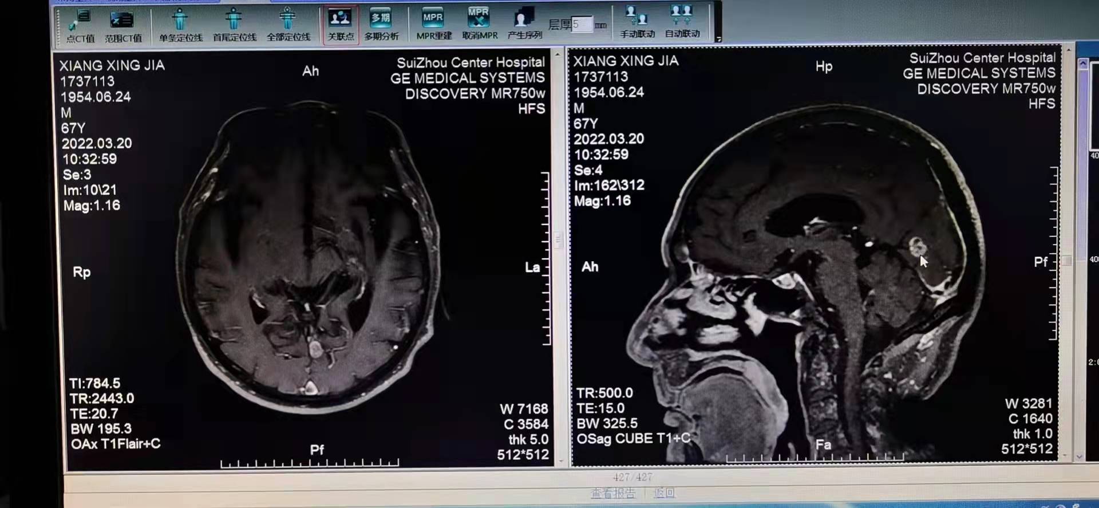Screen dimensions: 1099x508
Task: Expand the toolbar overflow arrow
Action: 718,39
